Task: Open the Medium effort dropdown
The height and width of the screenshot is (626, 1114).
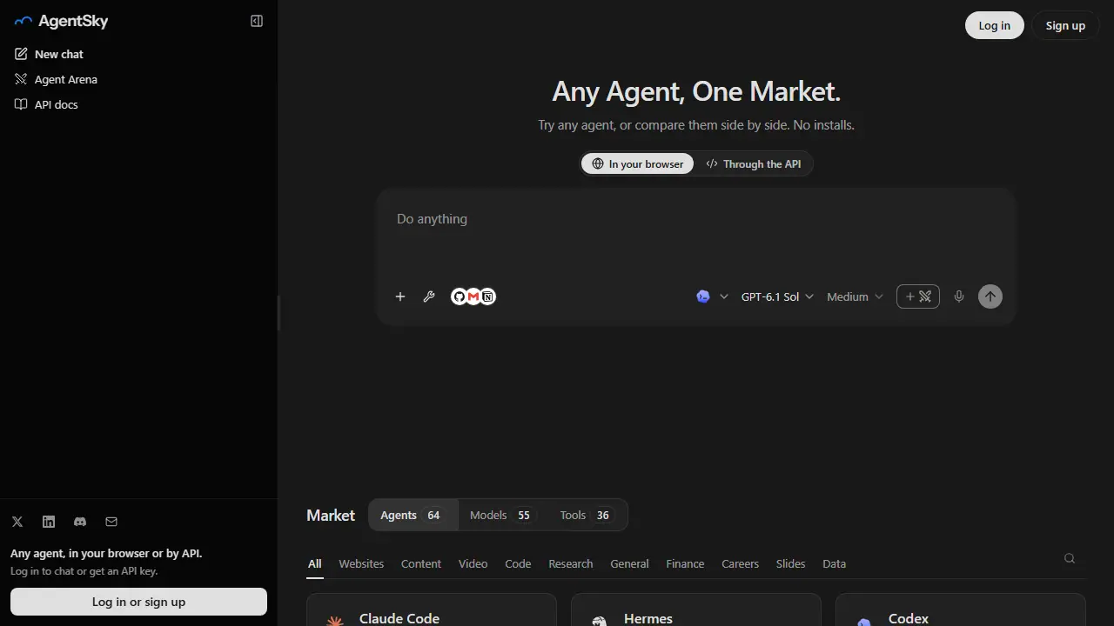Action: [x=855, y=296]
